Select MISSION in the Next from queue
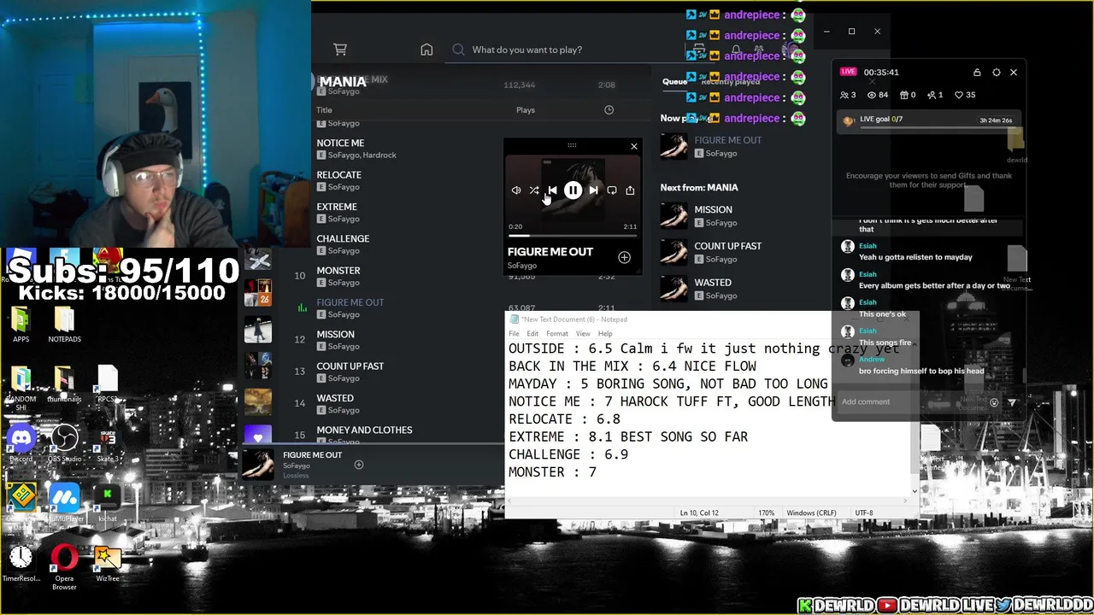Viewport: 1094px width, 615px height. pos(713,209)
